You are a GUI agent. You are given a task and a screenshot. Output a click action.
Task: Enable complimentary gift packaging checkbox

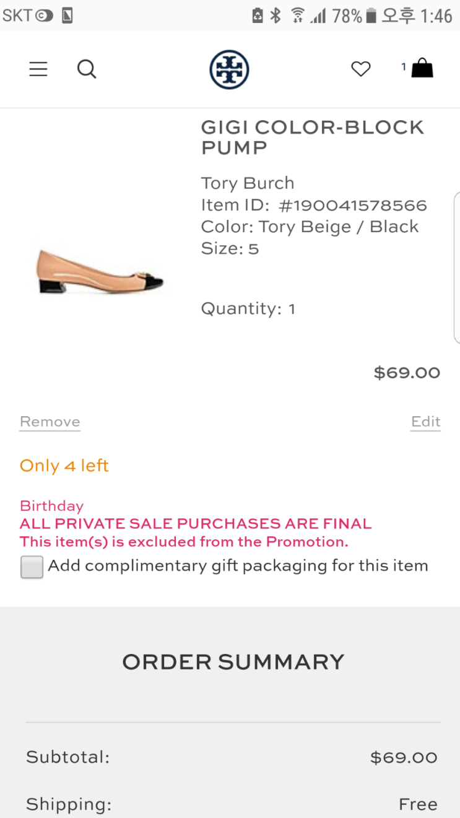tap(32, 567)
